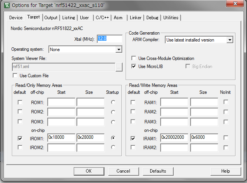Click the IROM1 Size field 0x28000
The image size is (247, 183).
[x=90, y=138]
